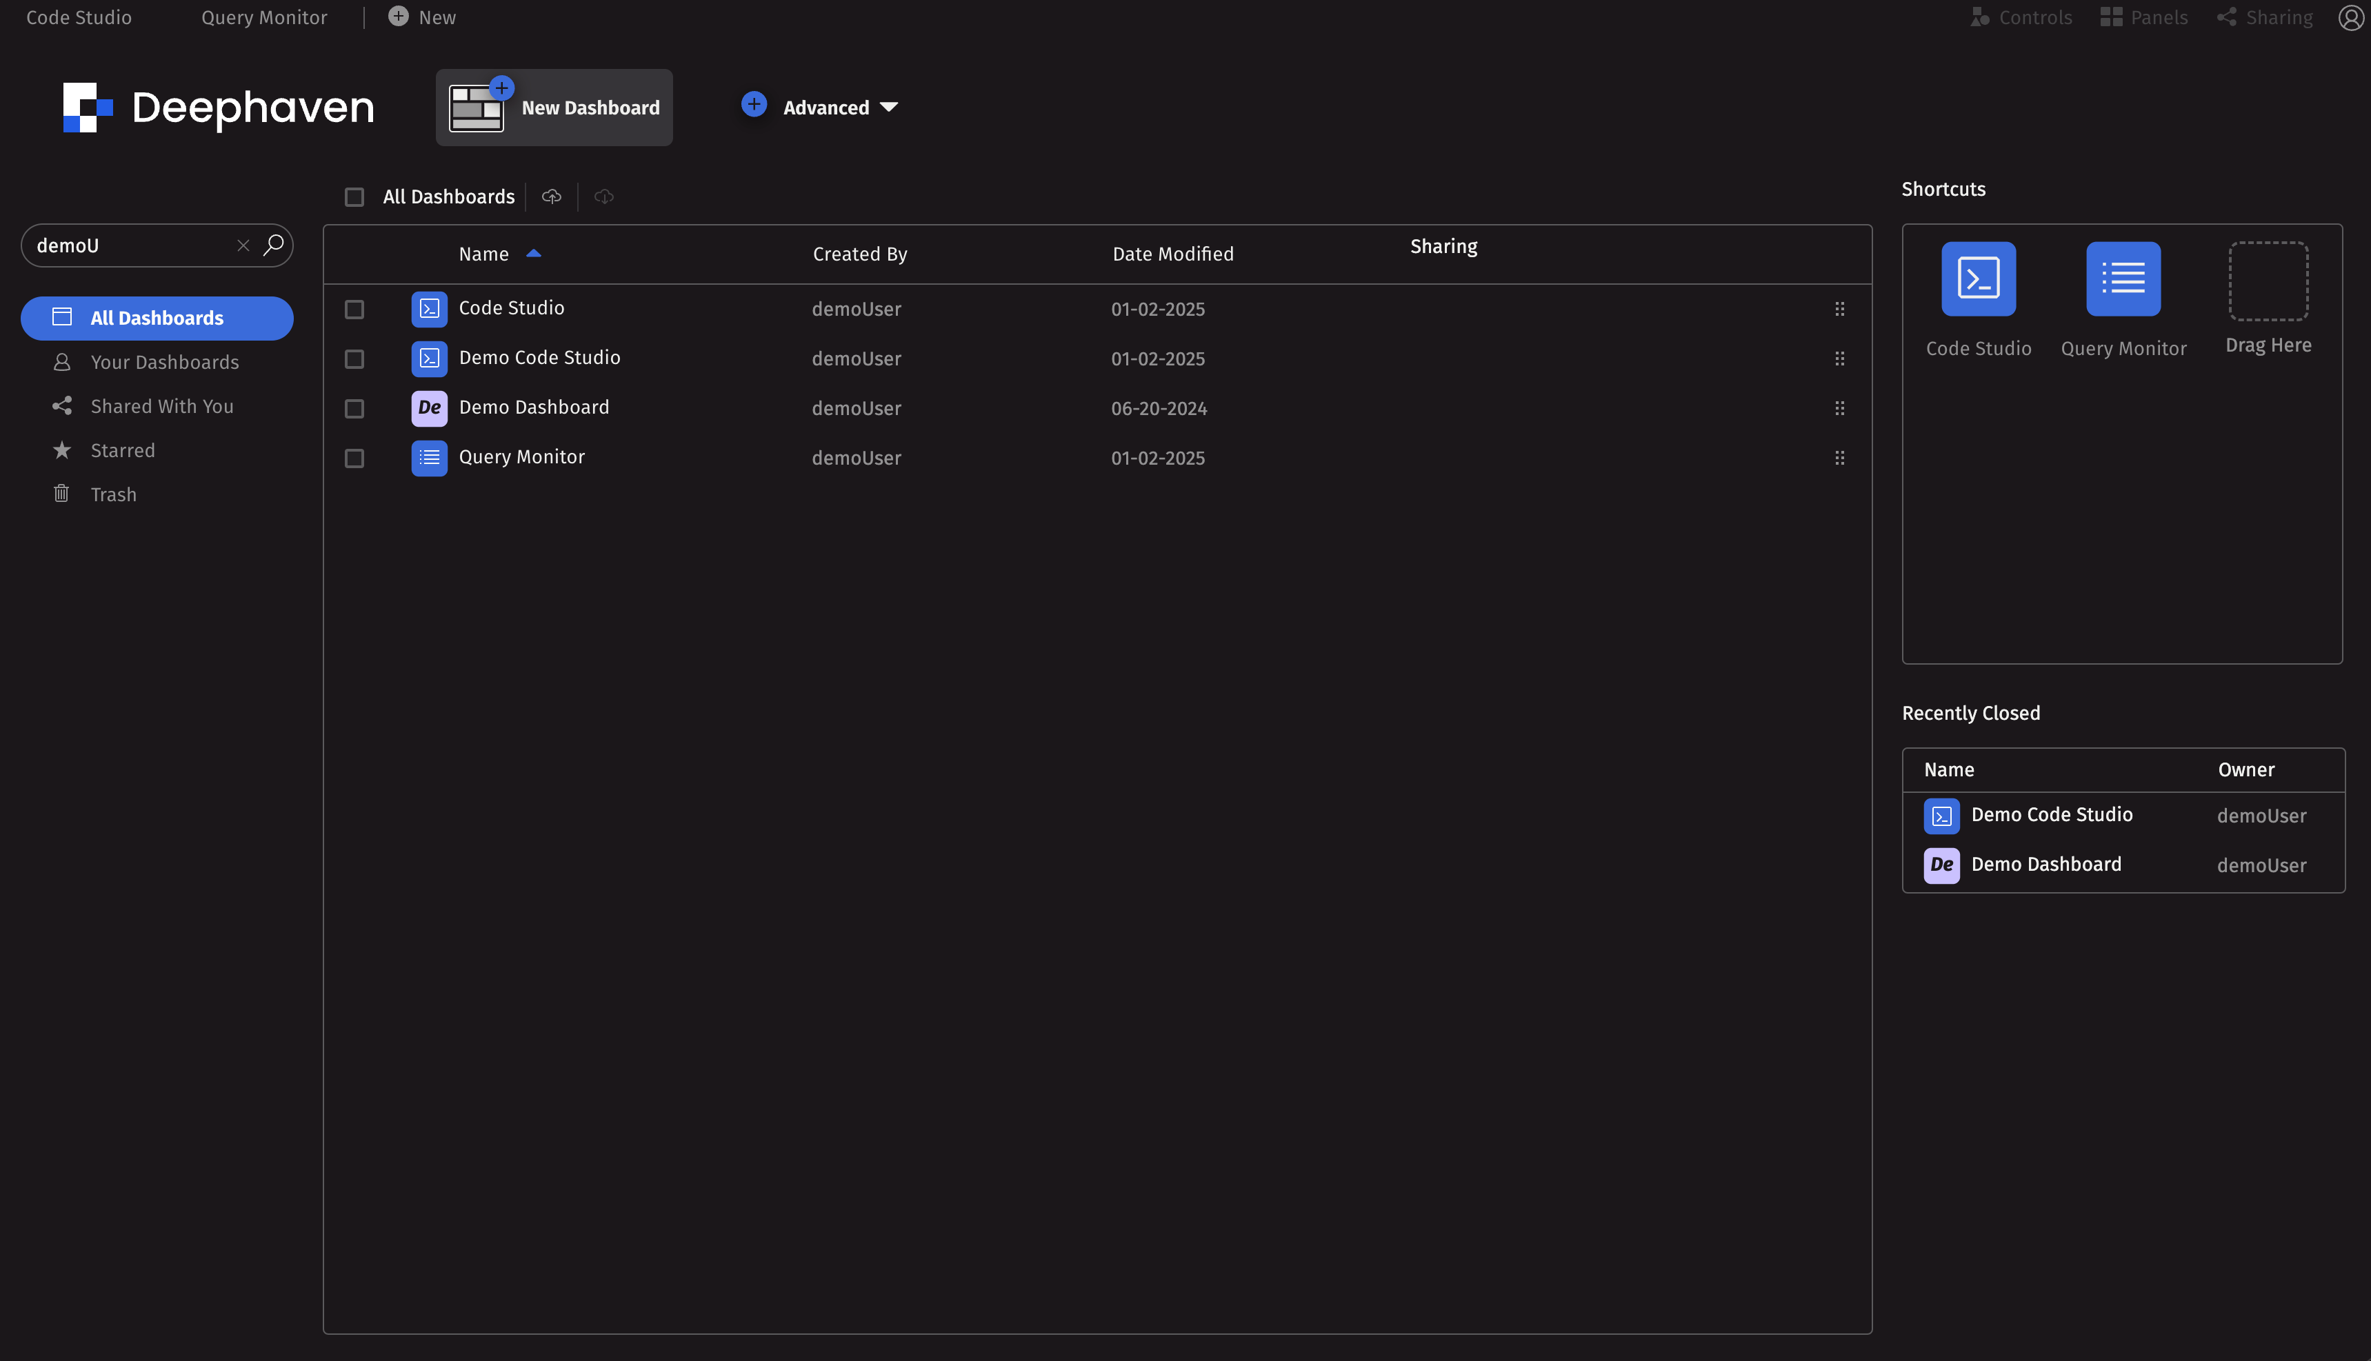Open Starred dashboards in sidebar
Viewport: 2371px width, 1361px height.
[123, 450]
